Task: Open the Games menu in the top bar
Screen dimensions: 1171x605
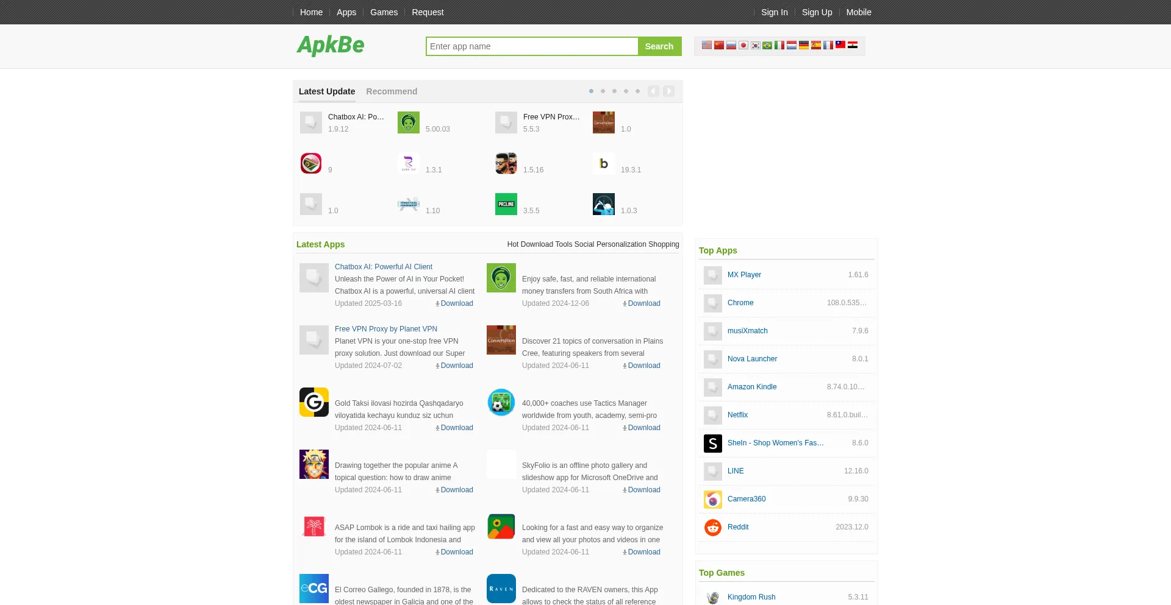Action: 384,12
